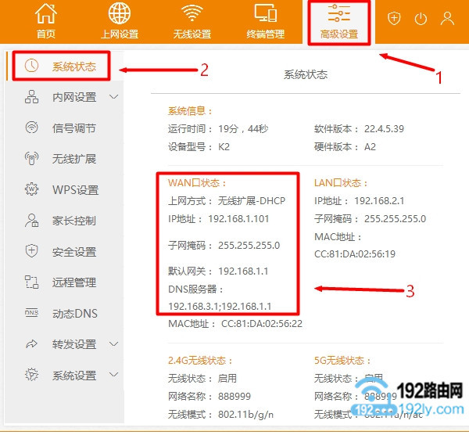
Task: Open the 终端管理 tab
Action: pyautogui.click(x=265, y=21)
